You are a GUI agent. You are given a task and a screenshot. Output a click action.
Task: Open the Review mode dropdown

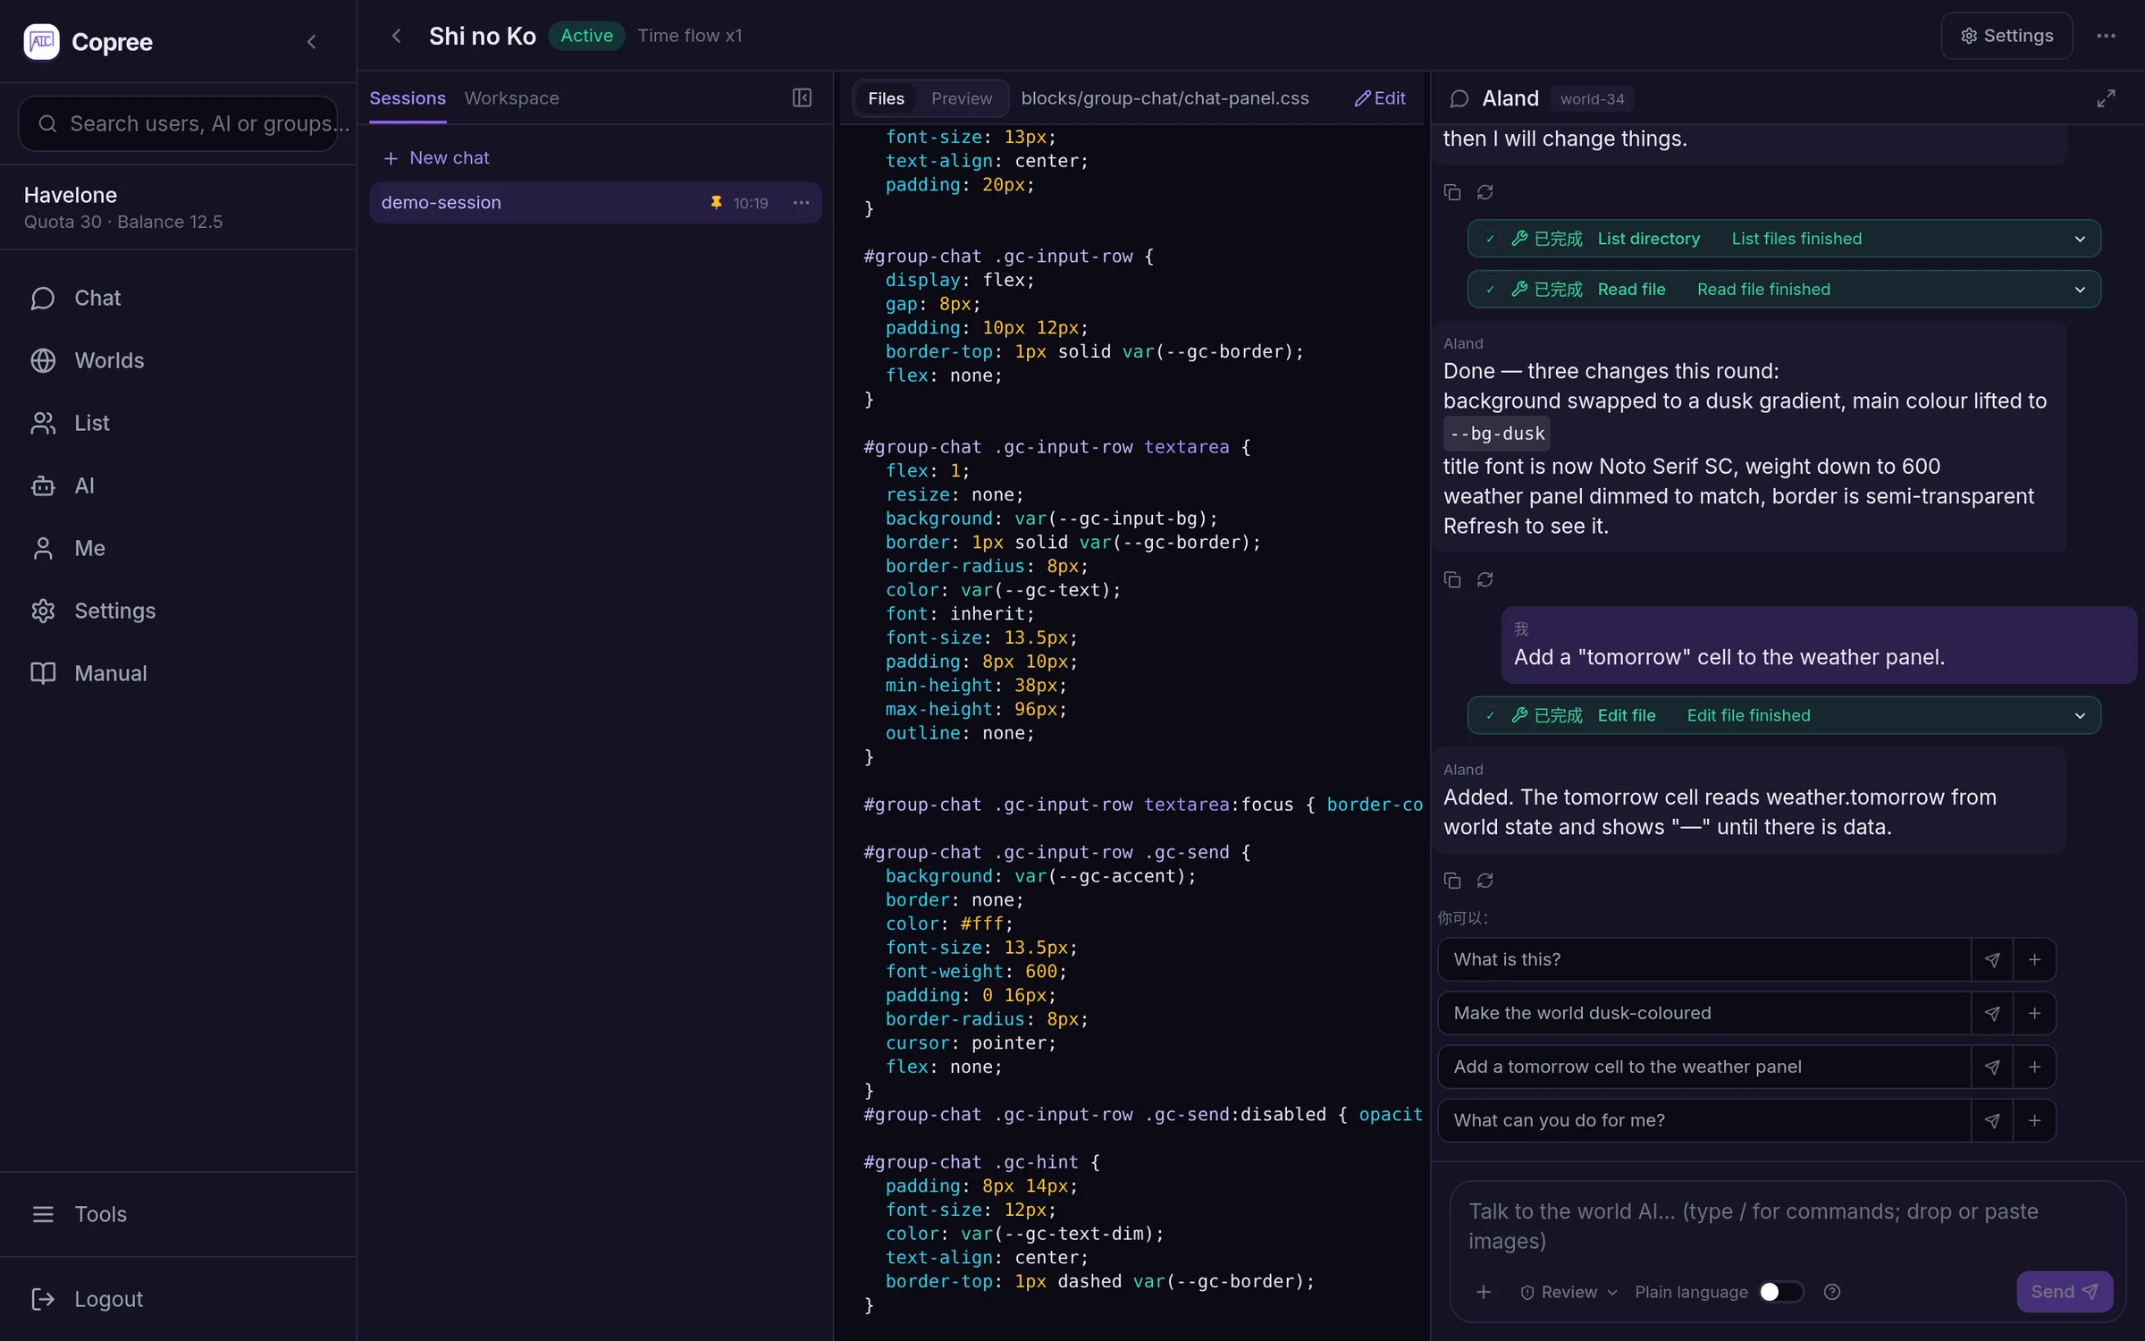pos(1569,1292)
